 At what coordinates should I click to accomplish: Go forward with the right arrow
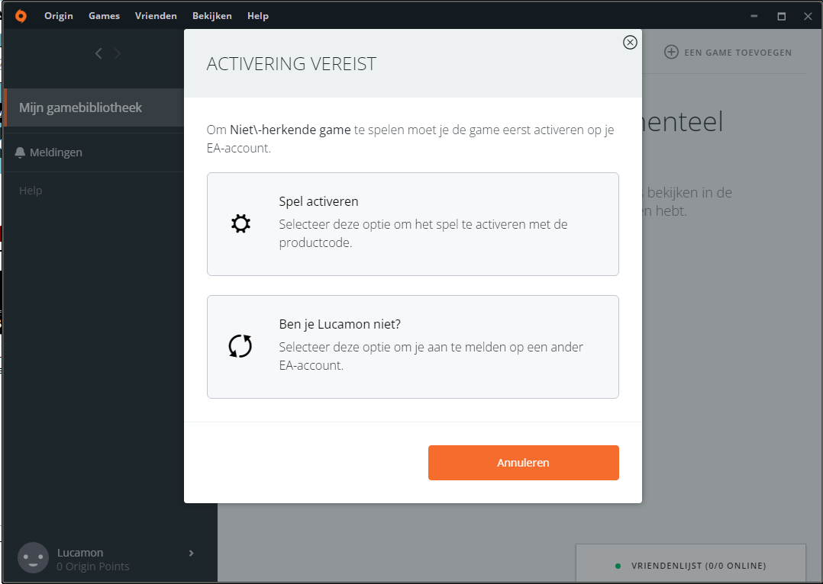pos(118,53)
